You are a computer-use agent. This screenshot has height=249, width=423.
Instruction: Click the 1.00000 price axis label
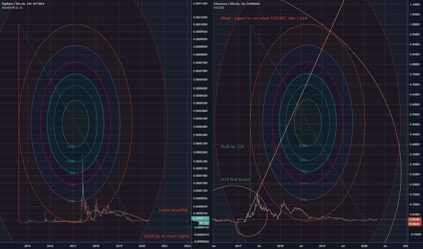coord(415,24)
